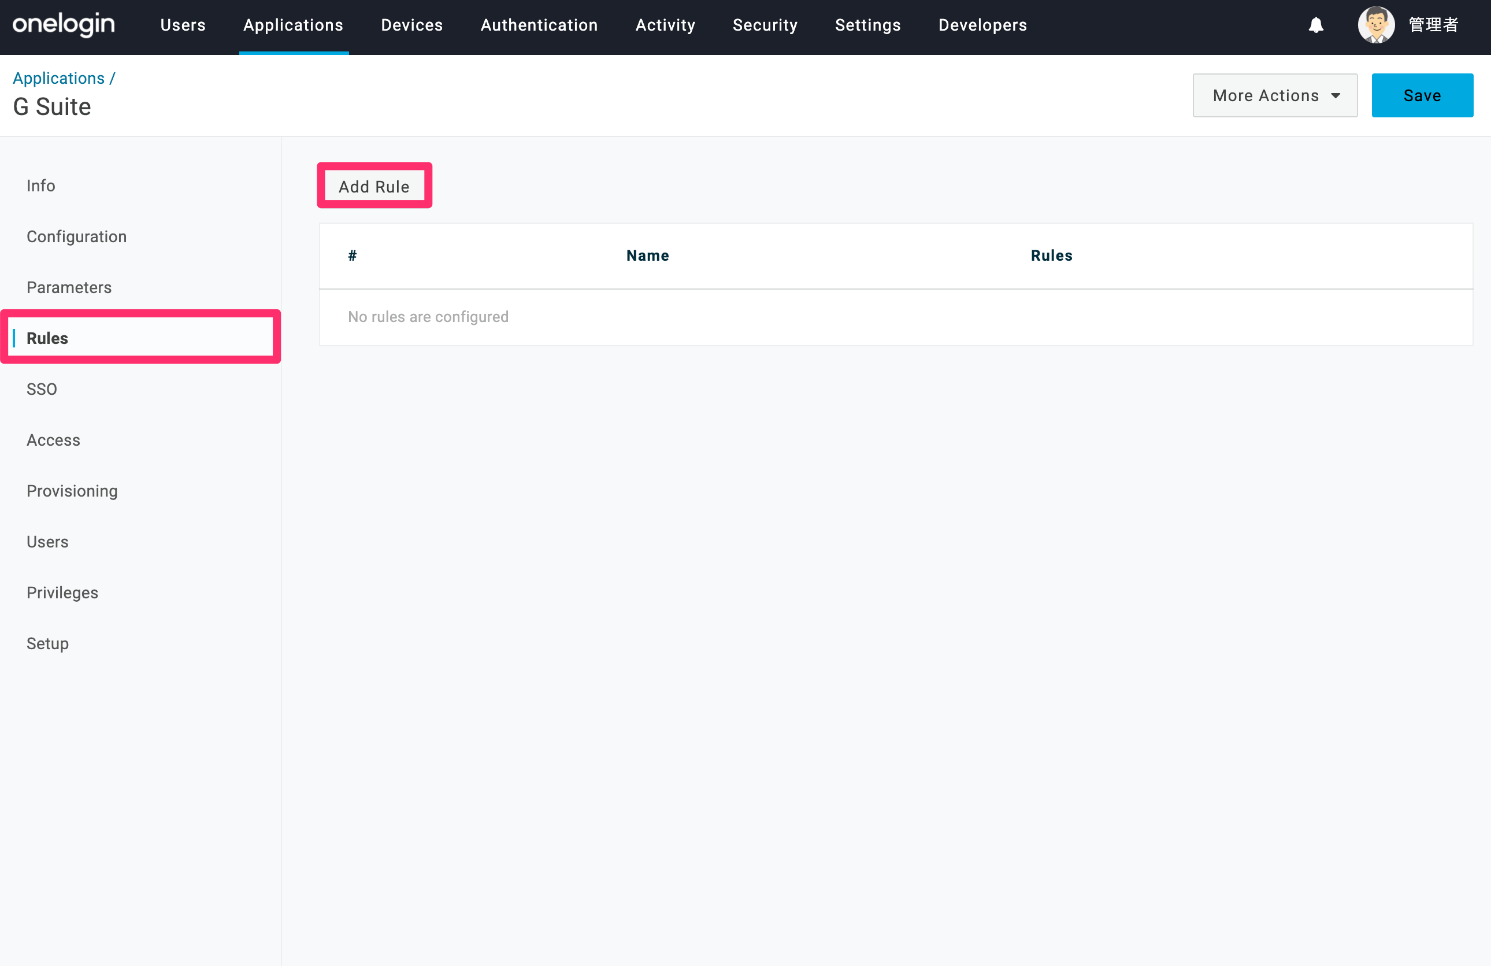This screenshot has width=1491, height=966.
Task: Click the Name column header
Action: click(647, 255)
